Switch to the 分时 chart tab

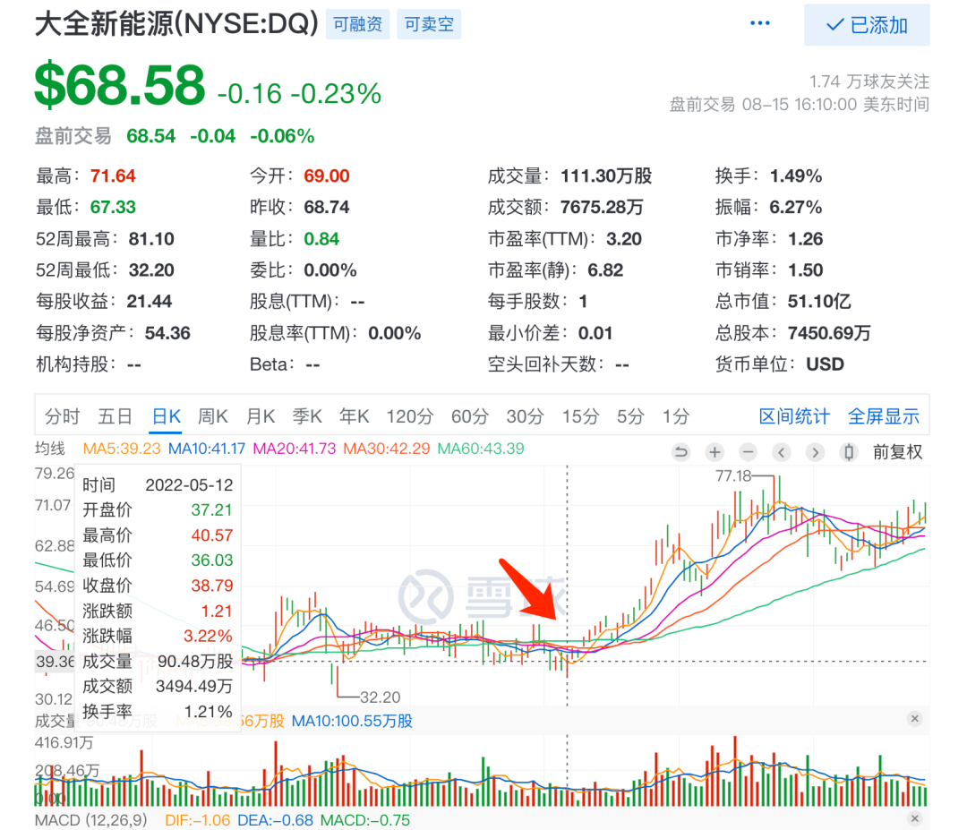(63, 416)
